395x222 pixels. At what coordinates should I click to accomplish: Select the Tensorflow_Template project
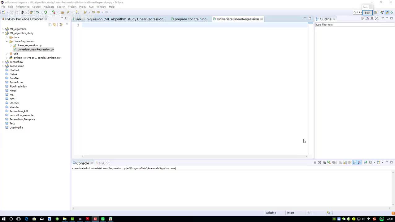point(22,119)
